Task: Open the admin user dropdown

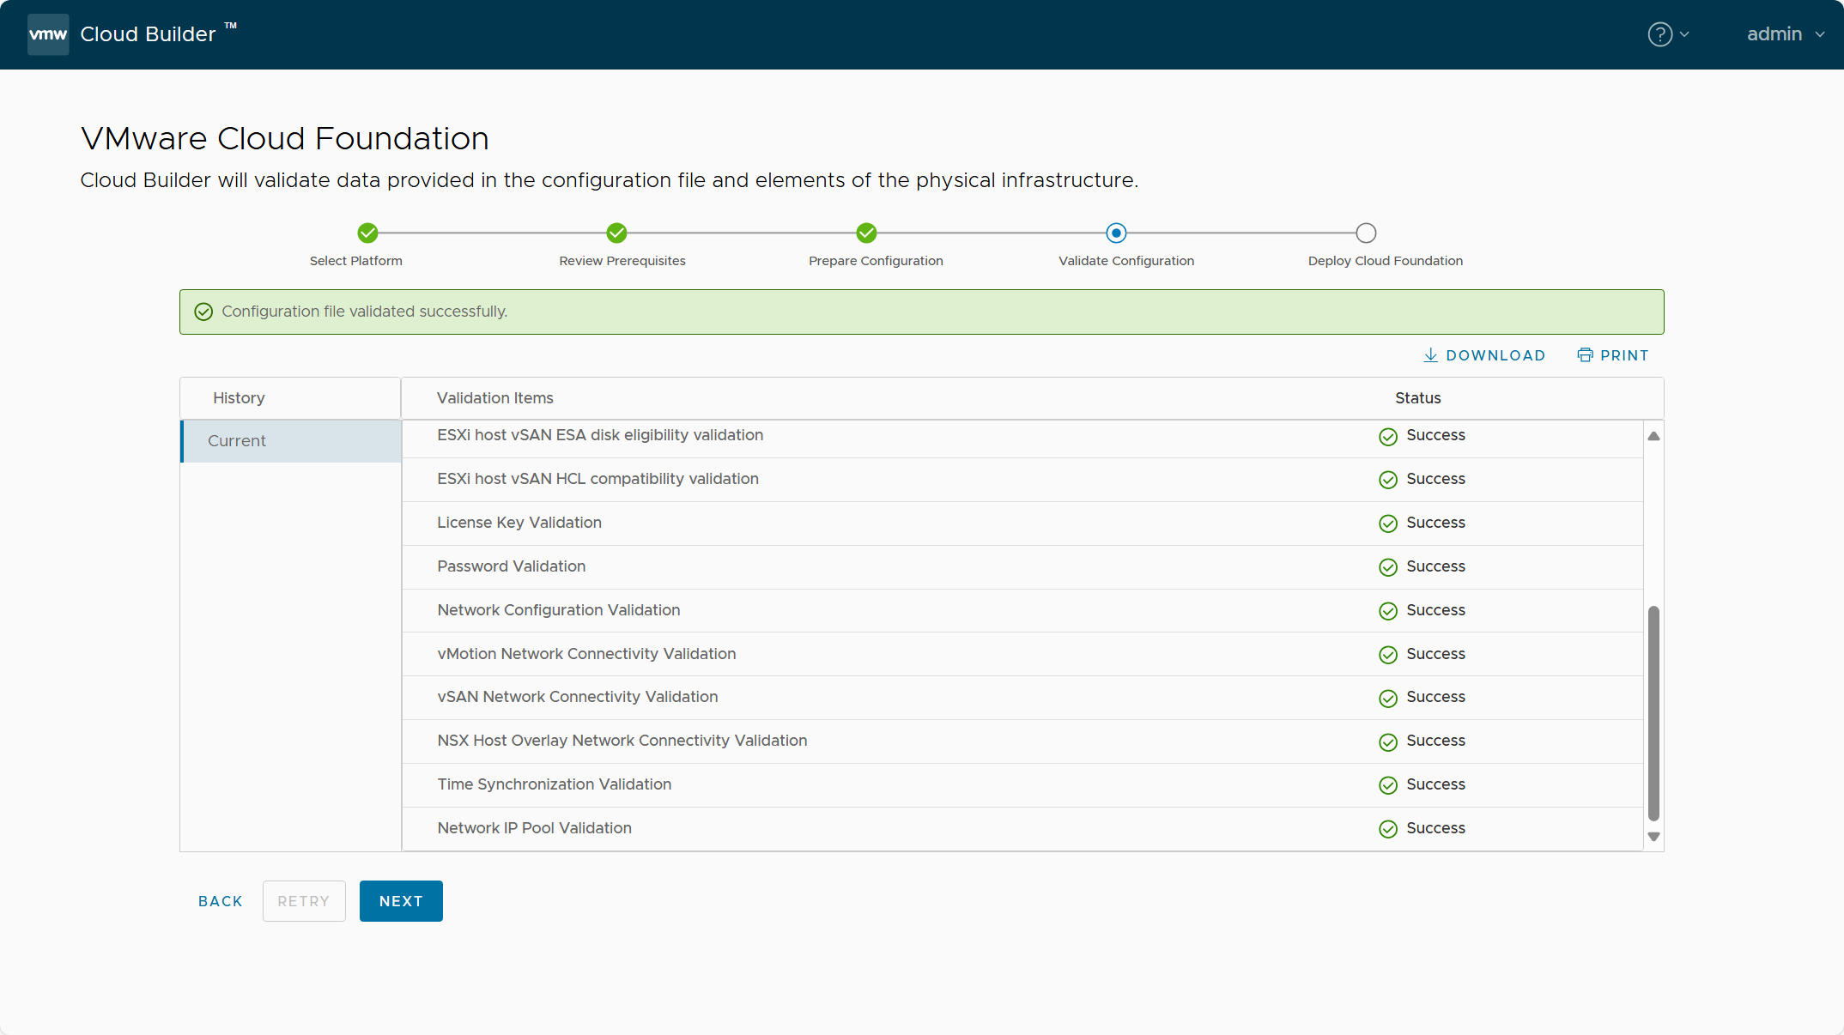Action: coord(1786,34)
